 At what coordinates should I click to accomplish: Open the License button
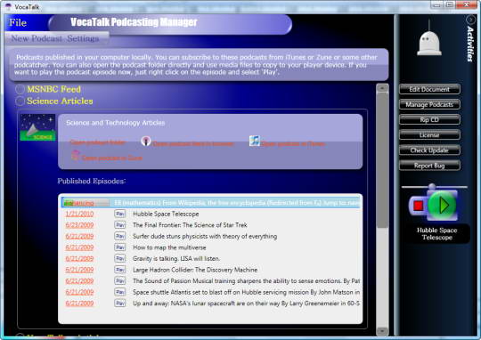[429, 135]
